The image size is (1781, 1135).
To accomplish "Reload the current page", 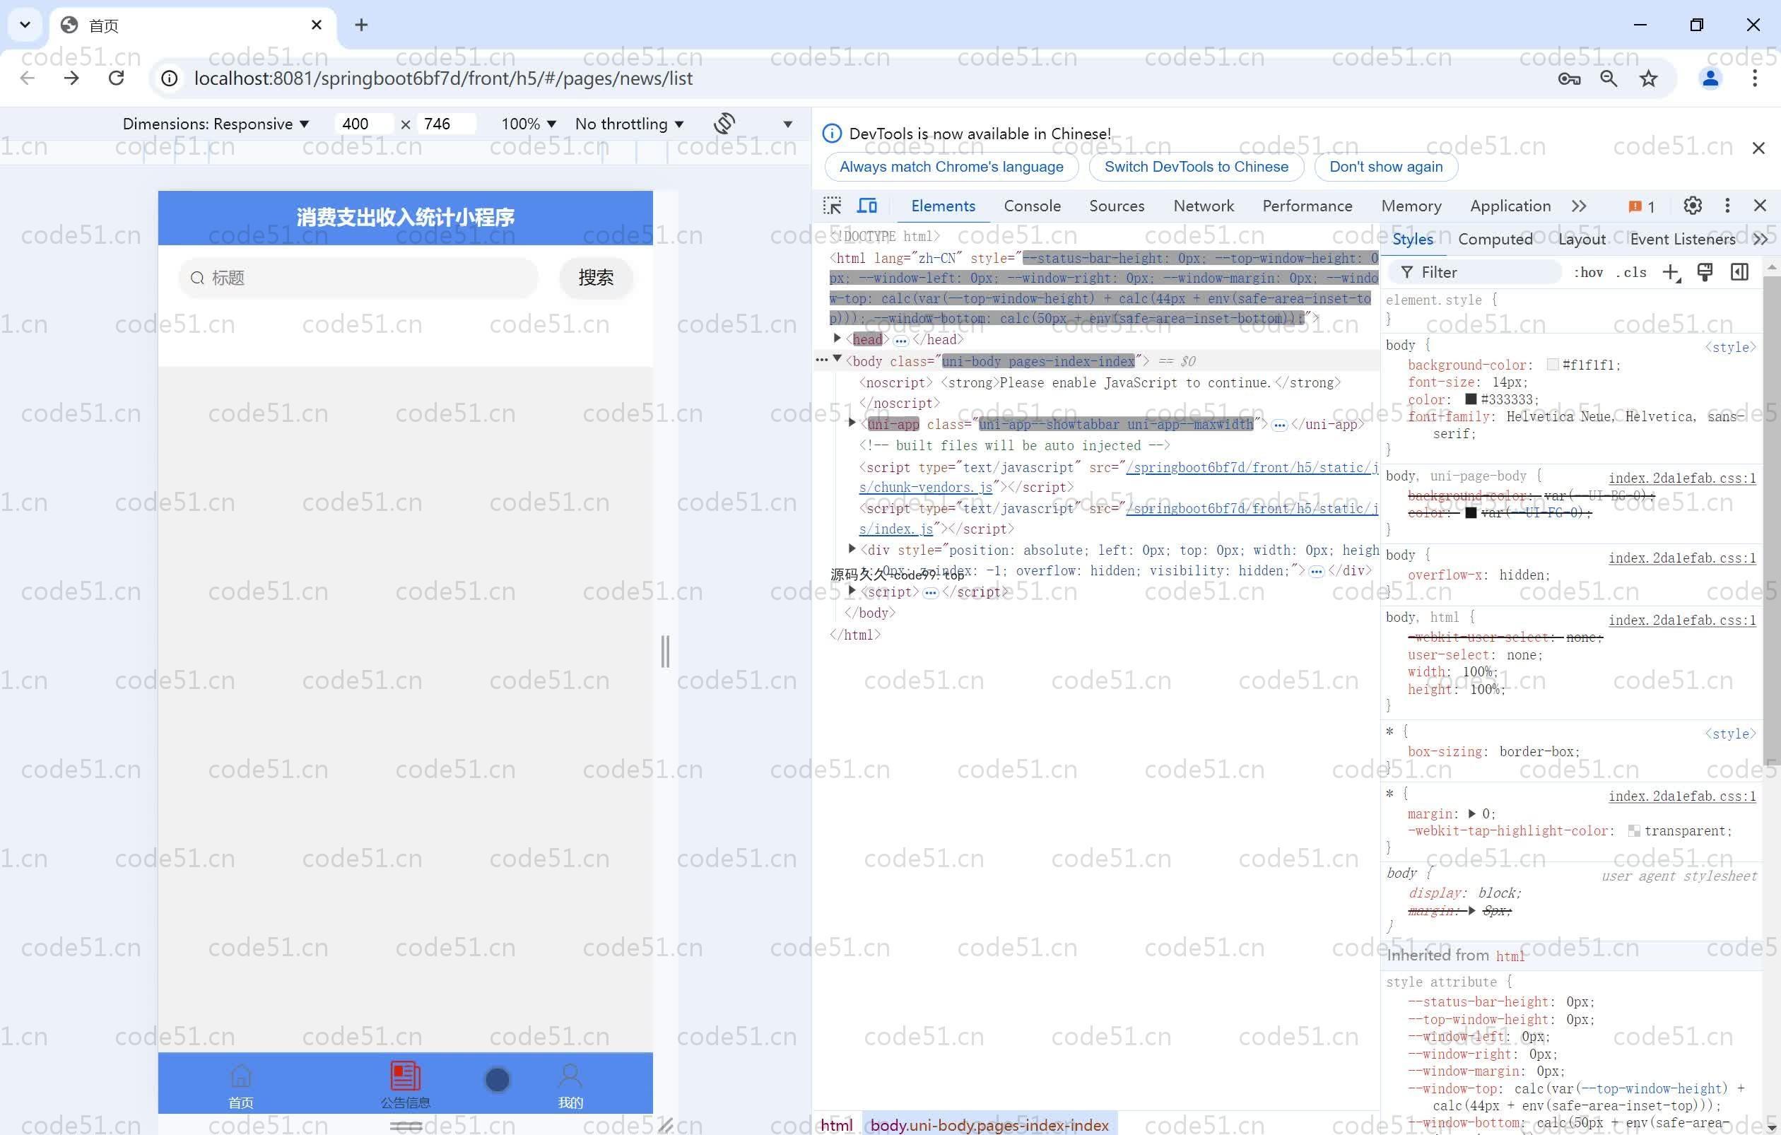I will pyautogui.click(x=116, y=78).
